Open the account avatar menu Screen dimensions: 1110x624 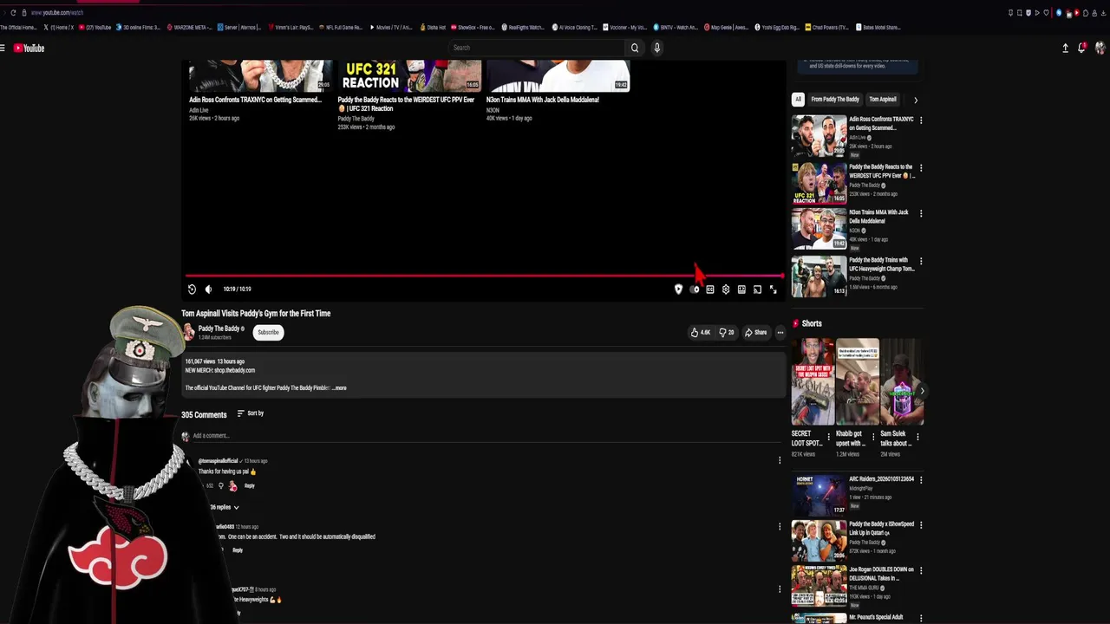tap(1100, 49)
